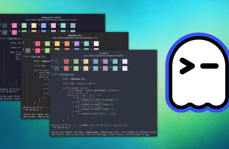This screenshot has width=229, height=149.
Task: Click path /usr/share/ghostty/themes/Monokai Pro
Action: click(x=75, y=38)
